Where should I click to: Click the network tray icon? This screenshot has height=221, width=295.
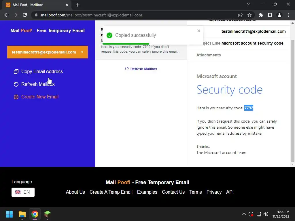(x=259, y=214)
